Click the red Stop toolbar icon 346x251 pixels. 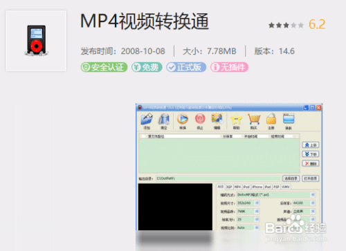(200, 119)
